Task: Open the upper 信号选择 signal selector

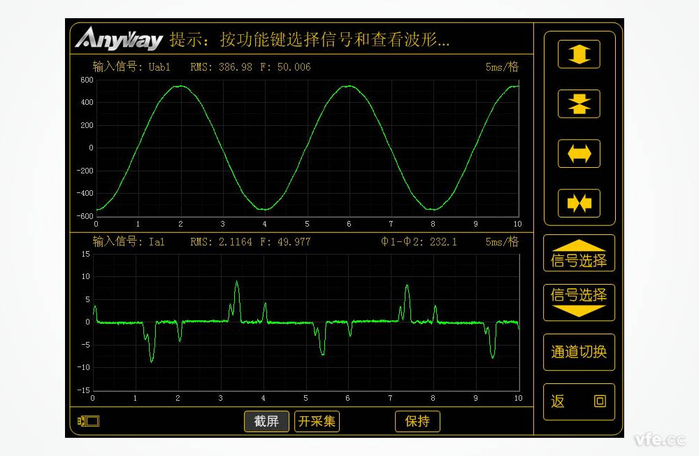Action: (579, 254)
